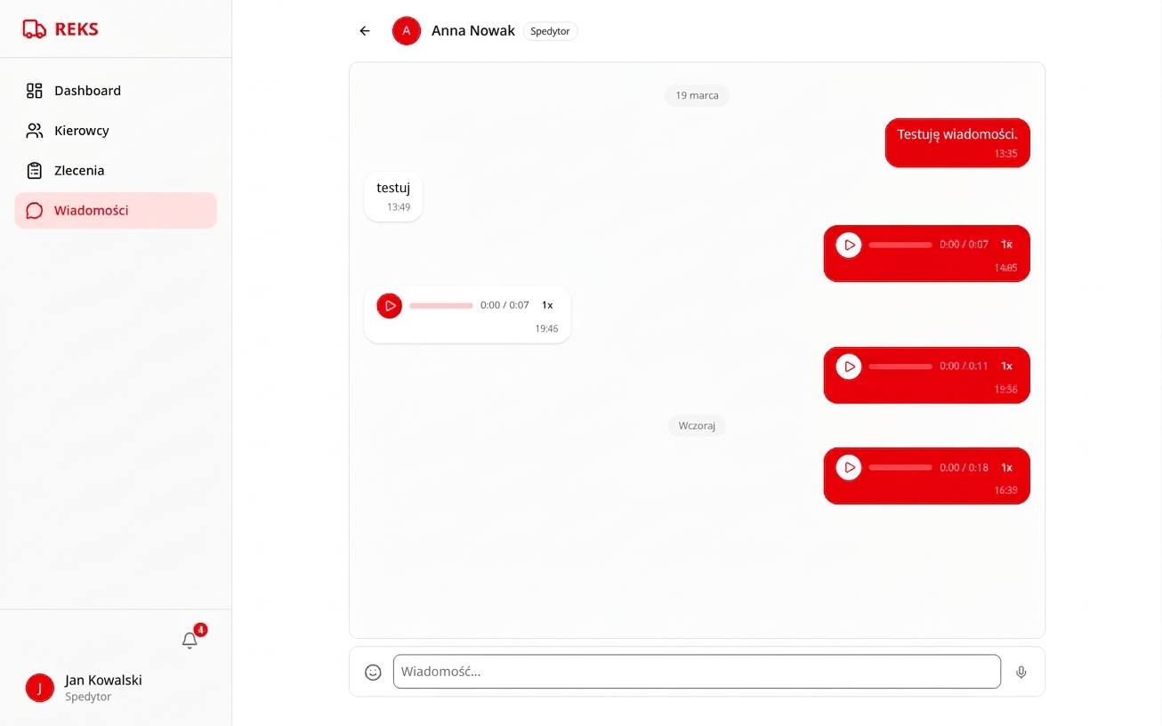This screenshot has width=1162, height=726.
Task: Play the 14:05 voice message
Action: click(849, 245)
